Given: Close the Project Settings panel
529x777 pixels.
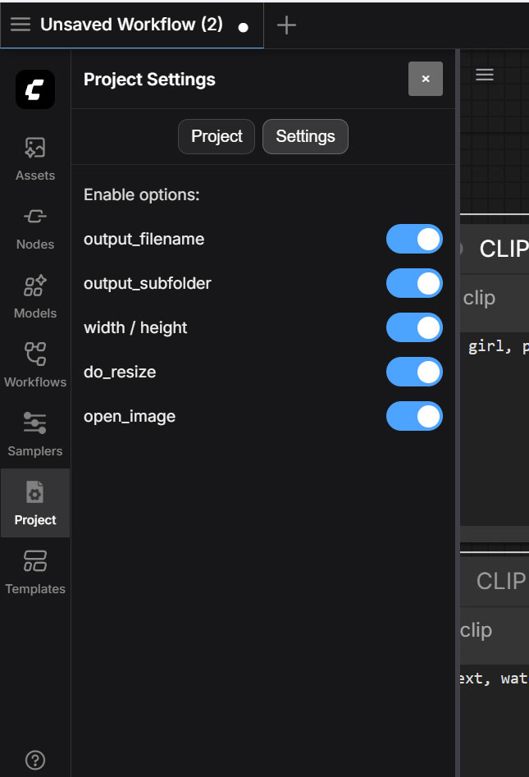Looking at the screenshot, I should click(426, 79).
